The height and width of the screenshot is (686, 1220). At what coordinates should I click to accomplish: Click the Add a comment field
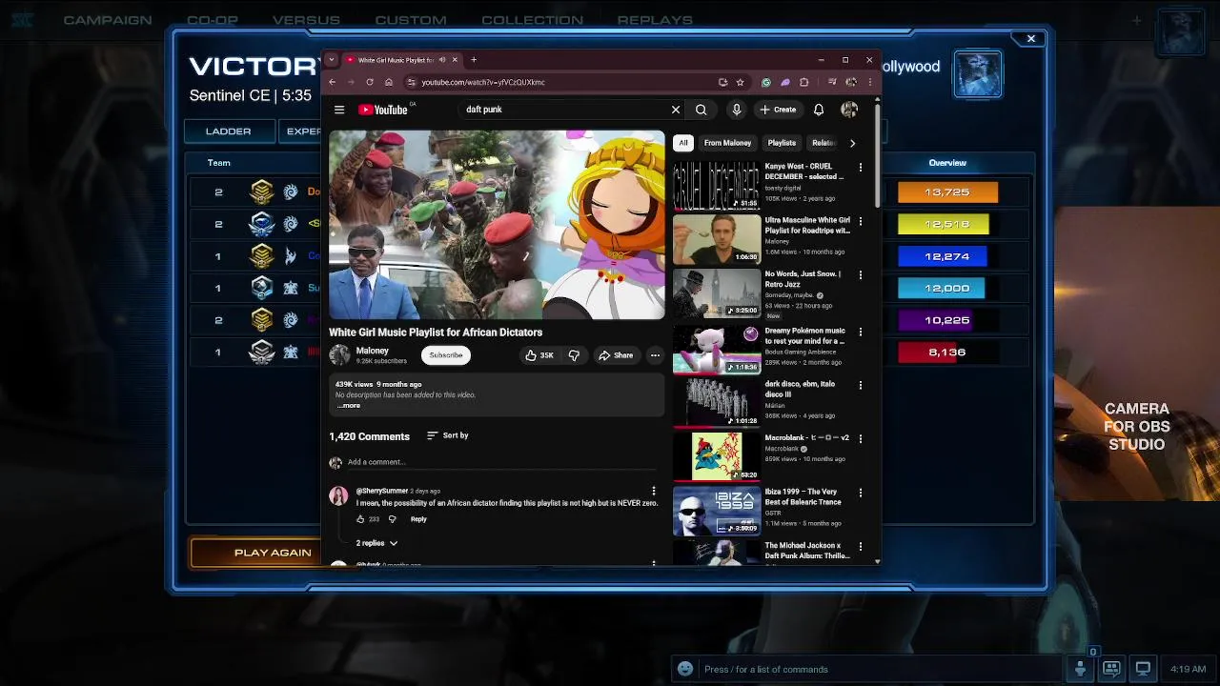(502, 462)
